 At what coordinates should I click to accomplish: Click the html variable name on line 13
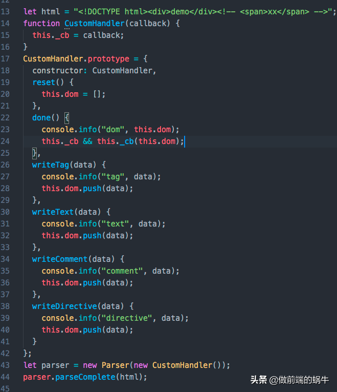51,12
